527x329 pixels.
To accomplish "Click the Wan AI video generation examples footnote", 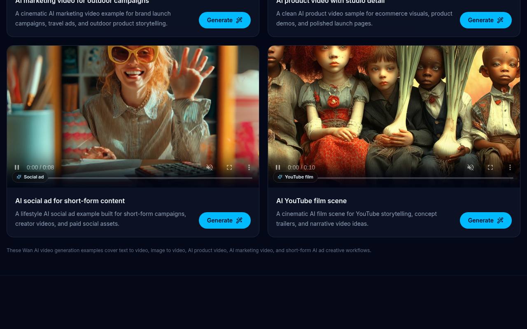I will tap(189, 250).
